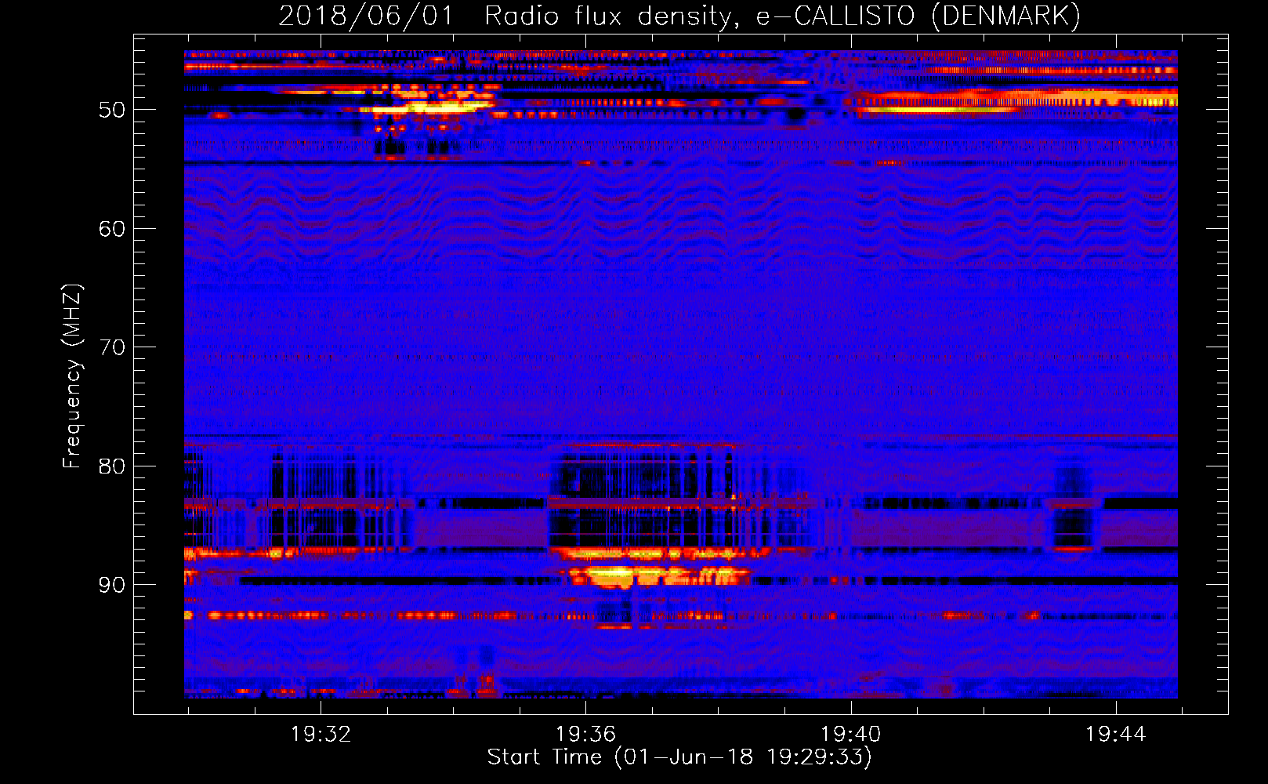Image resolution: width=1268 pixels, height=784 pixels.
Task: Click the 19:36 time tick label
Action: [x=585, y=735]
